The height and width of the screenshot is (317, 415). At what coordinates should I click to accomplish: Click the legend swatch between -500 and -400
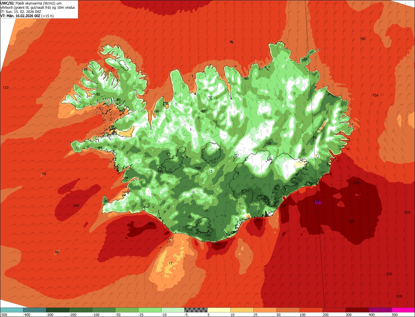coord(12,310)
